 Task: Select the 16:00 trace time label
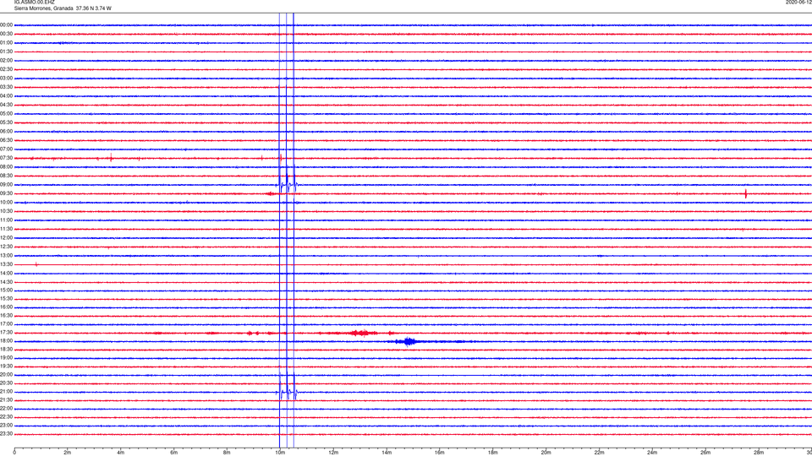pyautogui.click(x=6, y=307)
